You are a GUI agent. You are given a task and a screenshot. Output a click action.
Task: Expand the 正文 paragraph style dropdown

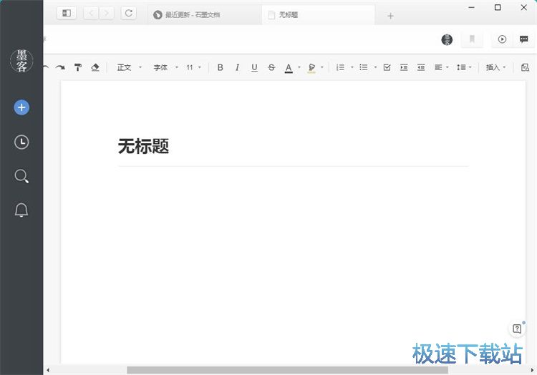pyautogui.click(x=129, y=67)
